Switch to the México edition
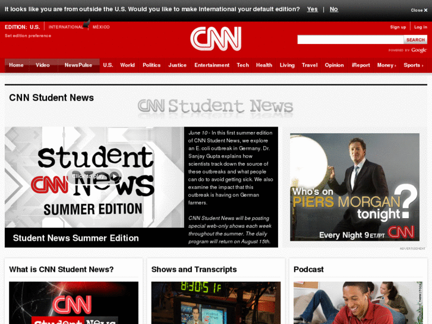The width and height of the screenshot is (432, 324). pos(101,27)
